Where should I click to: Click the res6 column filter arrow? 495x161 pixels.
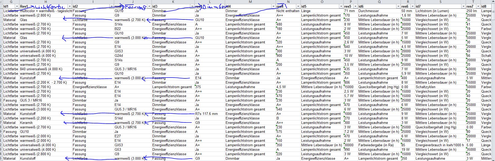(x=412, y=6)
